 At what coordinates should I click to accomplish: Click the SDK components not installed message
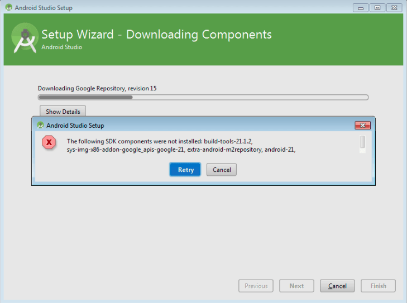coord(181,145)
